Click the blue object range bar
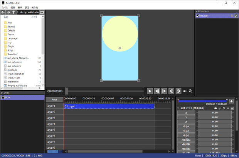The height and width of the screenshot is (158, 239). click(202, 101)
